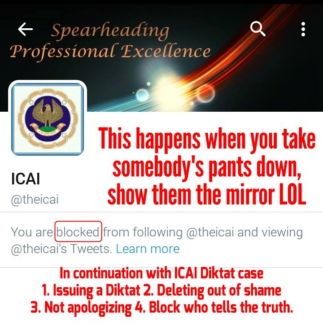Select the ICAI display name
The image size is (323, 323).
[26, 179]
